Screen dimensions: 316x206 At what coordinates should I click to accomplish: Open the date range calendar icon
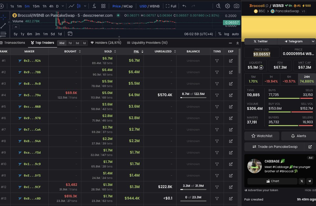(x=70, y=34)
